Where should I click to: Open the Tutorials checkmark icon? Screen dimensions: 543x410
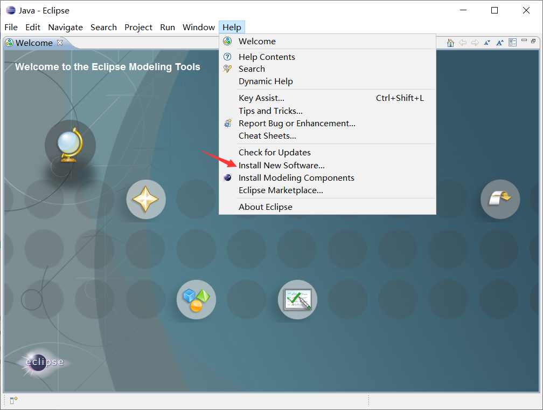click(297, 299)
